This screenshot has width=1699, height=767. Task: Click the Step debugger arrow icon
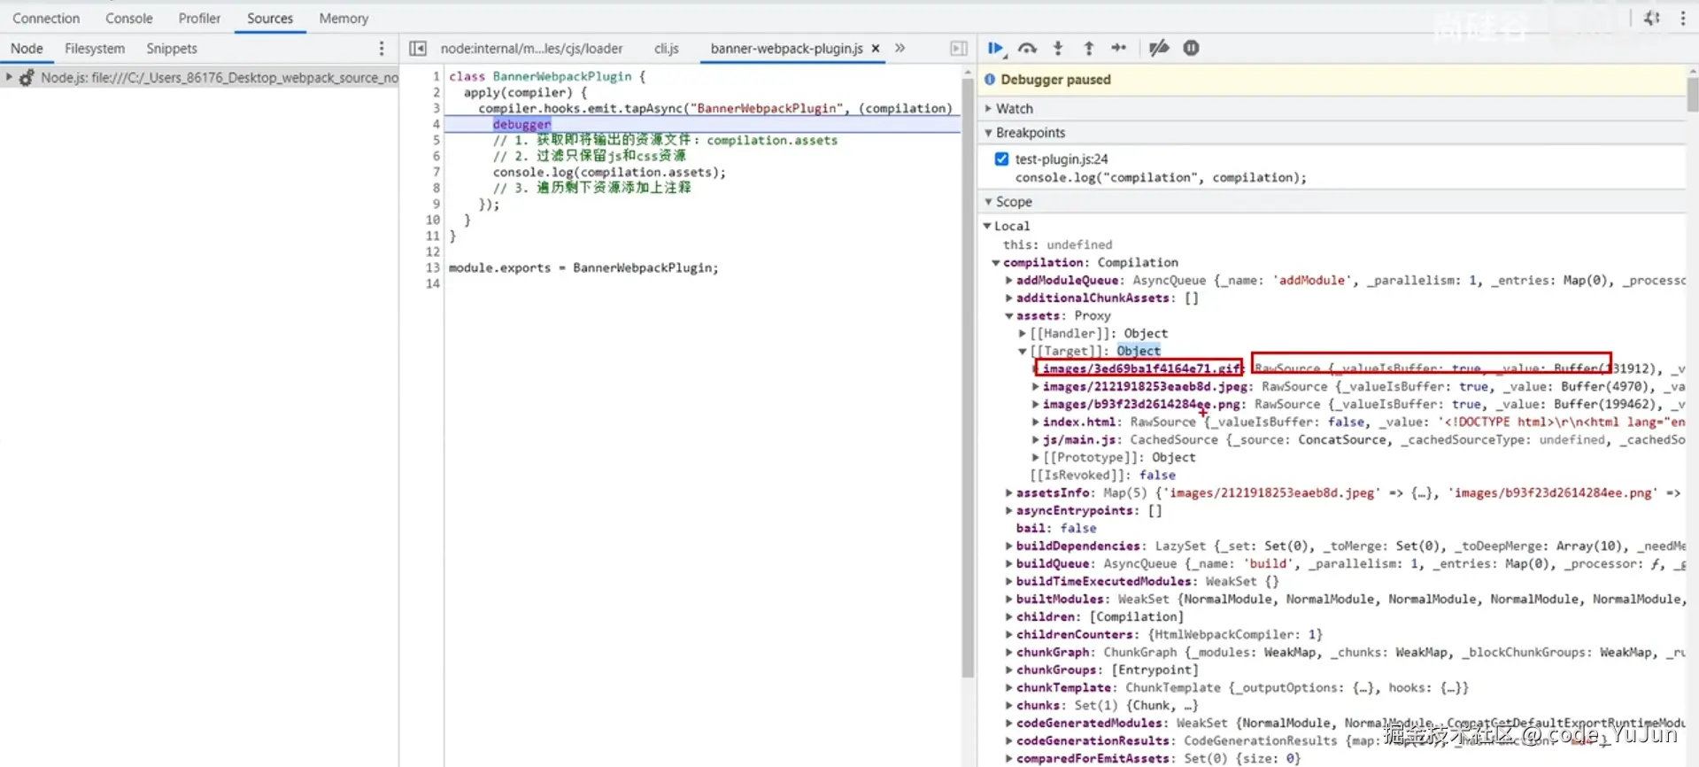(x=1119, y=49)
